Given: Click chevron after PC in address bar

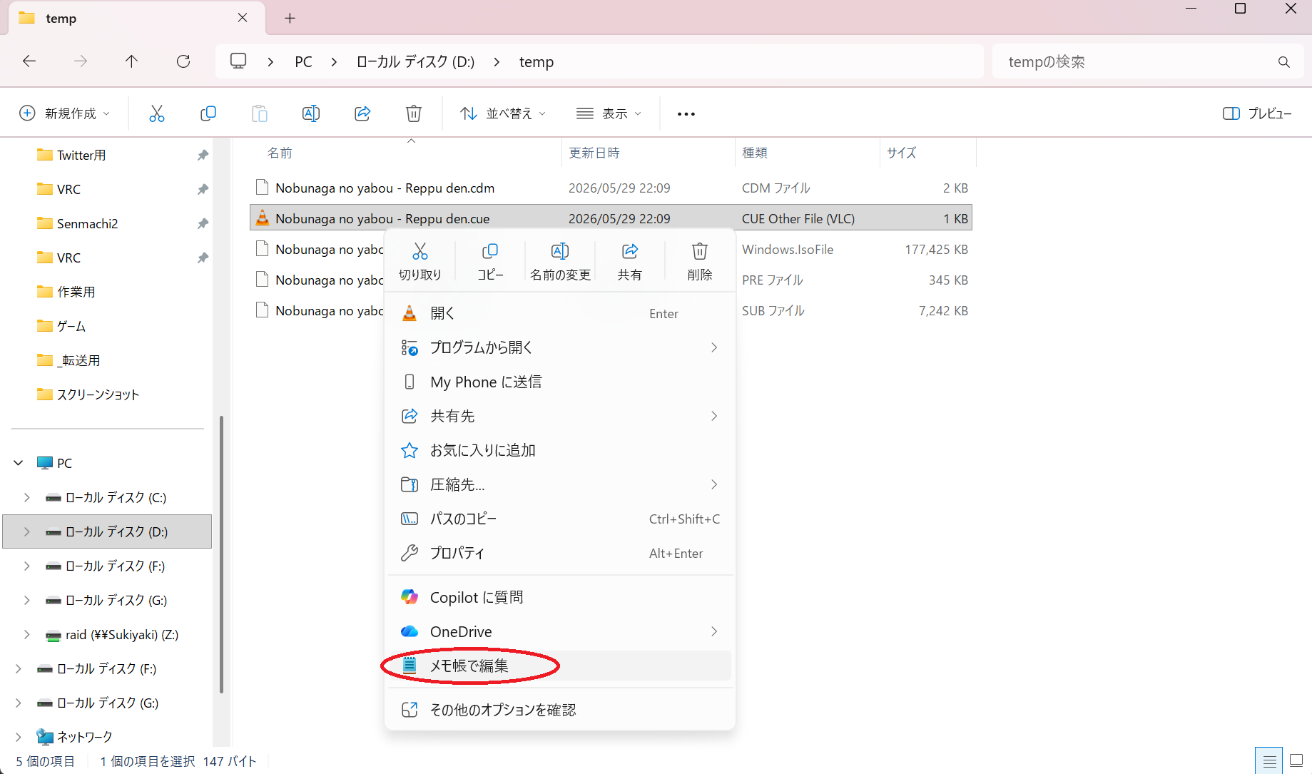Looking at the screenshot, I should coord(334,62).
